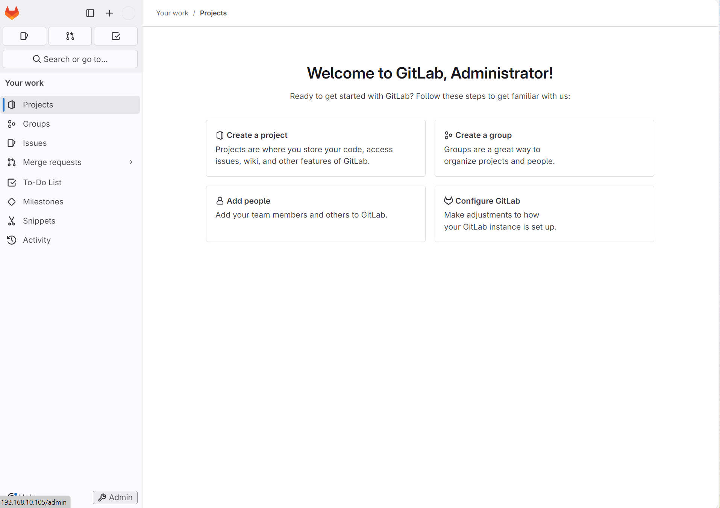
Task: Click the Search or go to field
Action: pyautogui.click(x=70, y=59)
